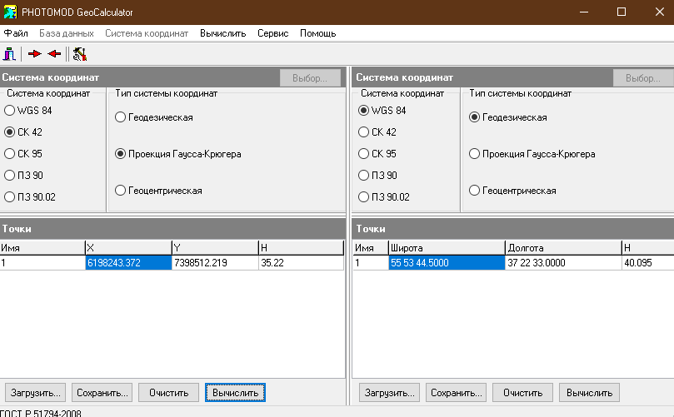Click the Имя cell in left table row 1
Image resolution: width=674 pixels, height=417 pixels.
click(42, 263)
